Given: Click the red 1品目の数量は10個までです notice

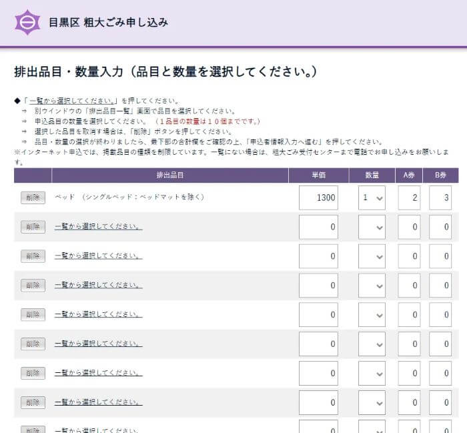Looking at the screenshot, I should point(208,121).
